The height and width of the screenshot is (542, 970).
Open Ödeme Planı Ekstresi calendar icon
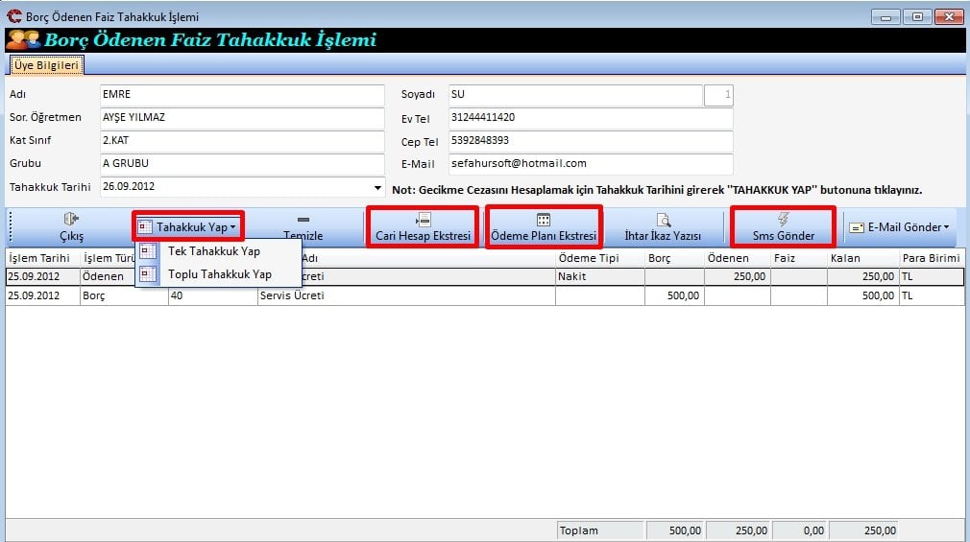544,220
